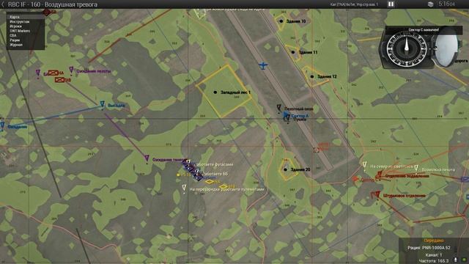The height and width of the screenshot is (264, 469).
Task: Click the Сектор C захвачен notification
Action: pyautogui.click(x=424, y=29)
